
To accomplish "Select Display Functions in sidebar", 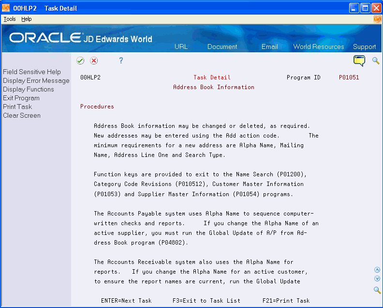I will (29, 89).
